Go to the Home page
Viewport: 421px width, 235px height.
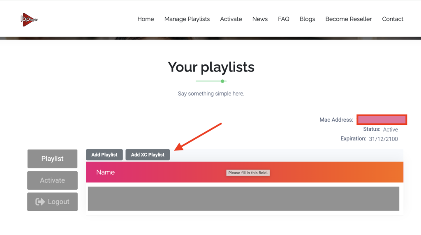pyautogui.click(x=146, y=19)
